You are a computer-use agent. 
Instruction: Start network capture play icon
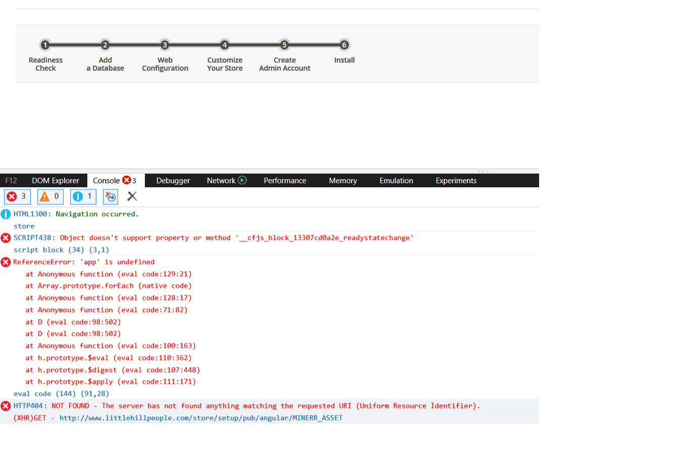pyautogui.click(x=242, y=180)
